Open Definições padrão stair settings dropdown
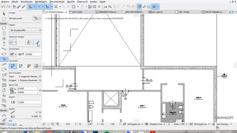The width and height of the screenshot is (237, 133). coord(40,18)
